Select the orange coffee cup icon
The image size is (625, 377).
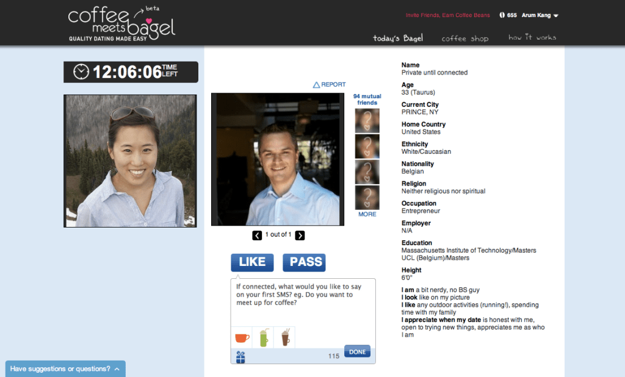click(242, 338)
